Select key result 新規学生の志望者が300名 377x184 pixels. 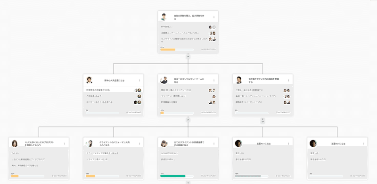(98, 90)
